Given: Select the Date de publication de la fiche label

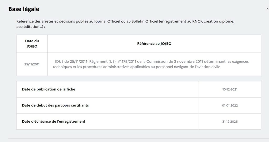Looking at the screenshot, I should 49,89.
